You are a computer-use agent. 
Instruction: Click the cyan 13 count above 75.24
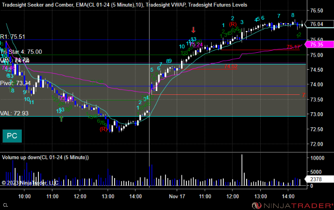click(x=193, y=39)
